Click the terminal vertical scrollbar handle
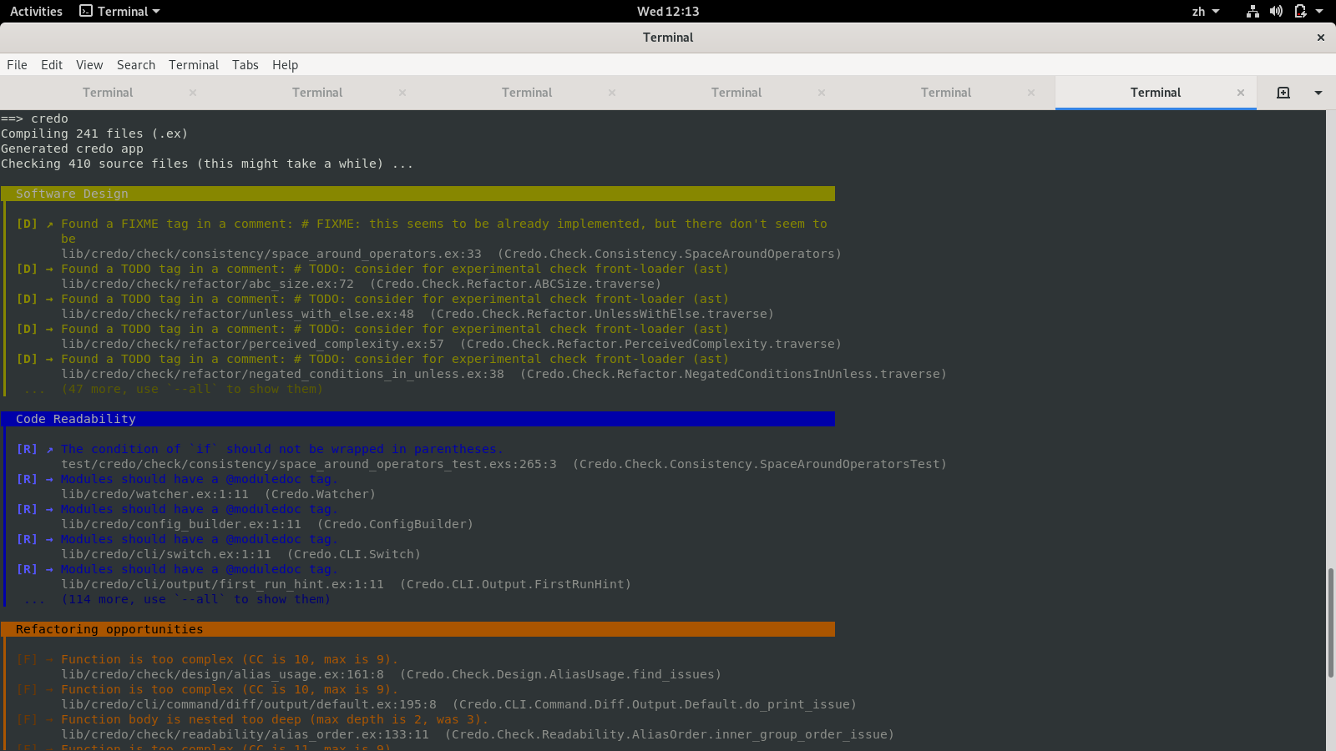Viewport: 1336px width, 751px height. pyautogui.click(x=1330, y=622)
